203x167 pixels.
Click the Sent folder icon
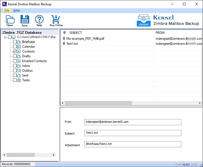click(x=19, y=75)
